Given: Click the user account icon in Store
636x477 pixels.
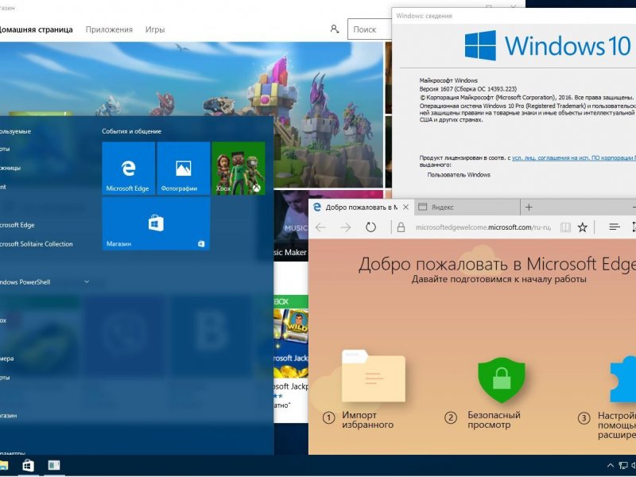Looking at the screenshot, I should pos(334,29).
